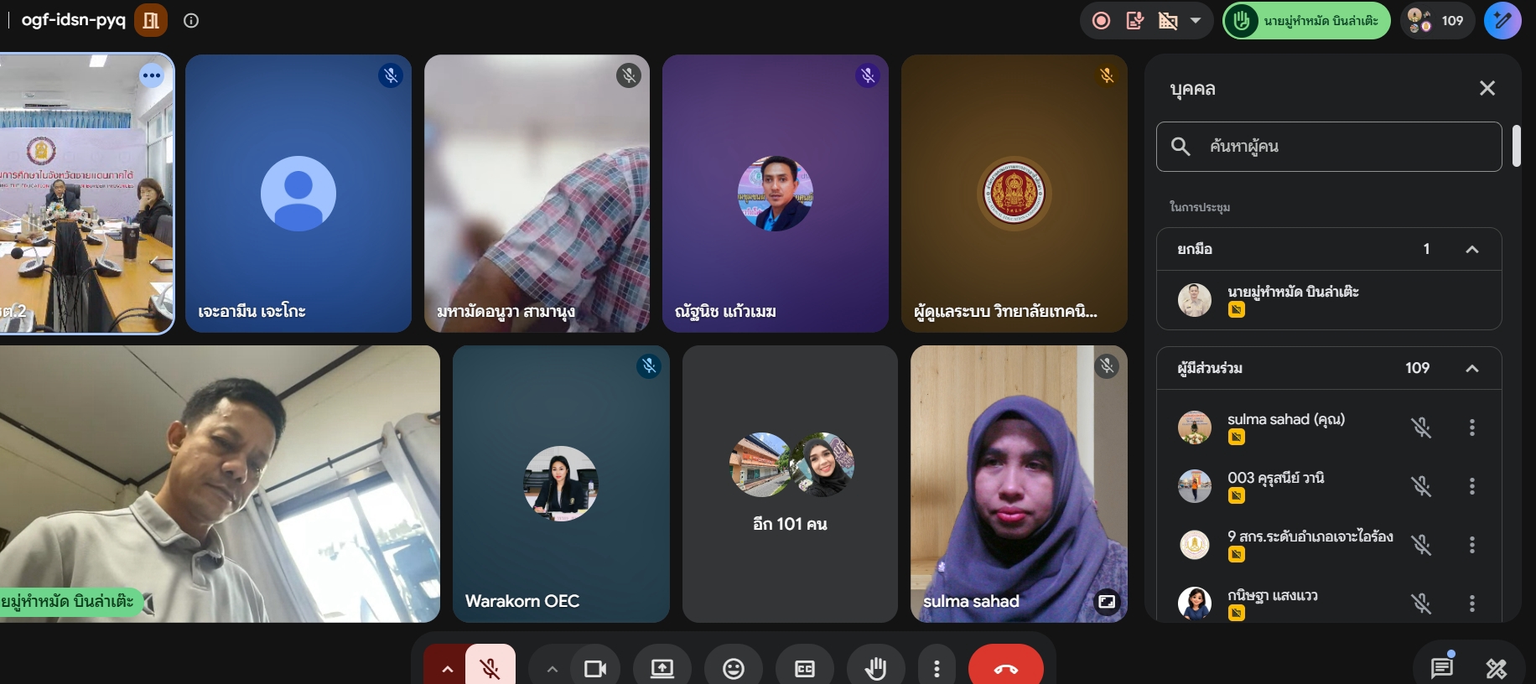
Task: Toggle the camera on or off
Action: coord(595,667)
